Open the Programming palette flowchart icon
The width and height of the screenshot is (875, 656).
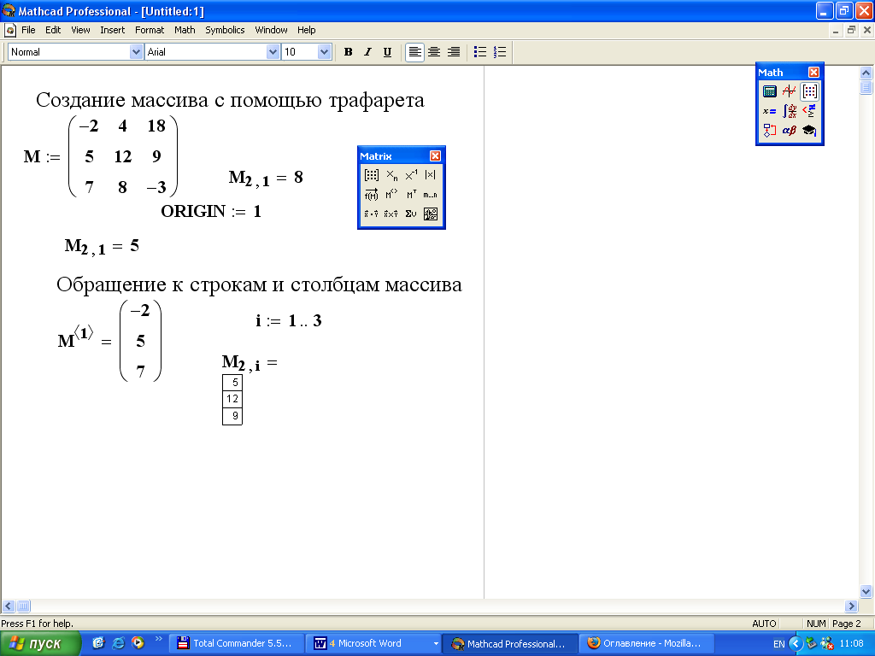[769, 131]
